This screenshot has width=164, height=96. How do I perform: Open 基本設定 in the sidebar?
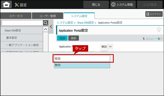click(22, 38)
